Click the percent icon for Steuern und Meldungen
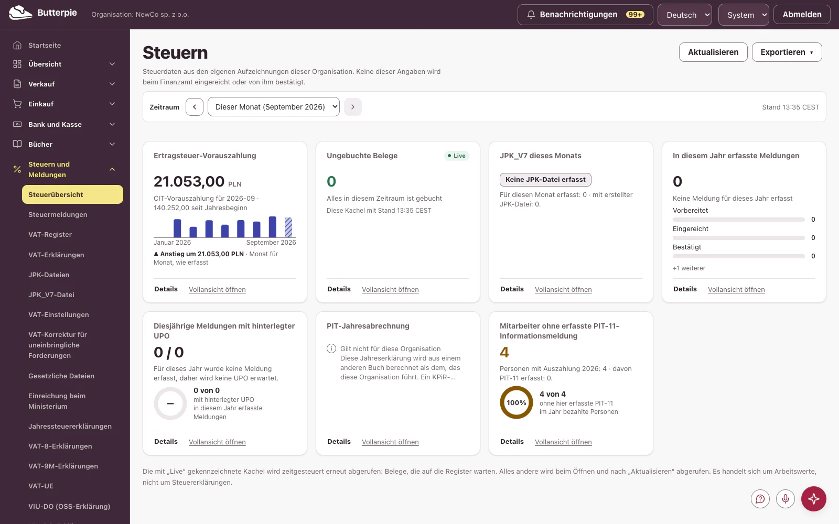 (x=17, y=169)
